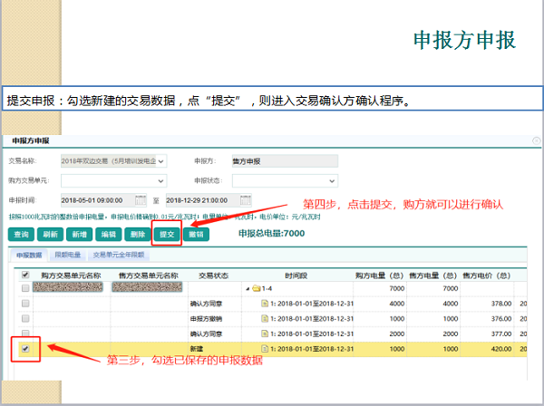544x406 pixels.
Task: Open the end time calendar picker icon
Action: click(245, 199)
